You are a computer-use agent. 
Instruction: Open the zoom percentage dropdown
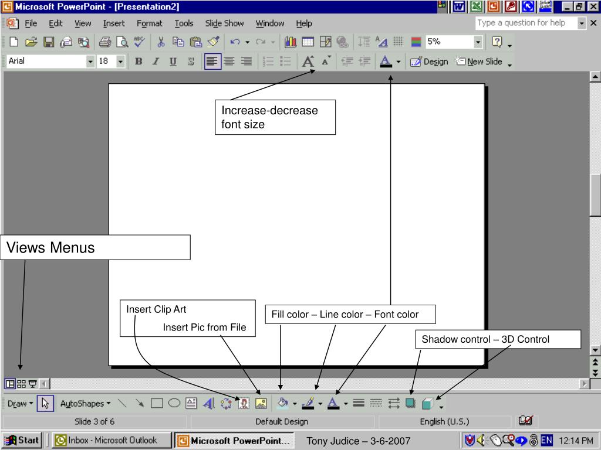pyautogui.click(x=478, y=42)
